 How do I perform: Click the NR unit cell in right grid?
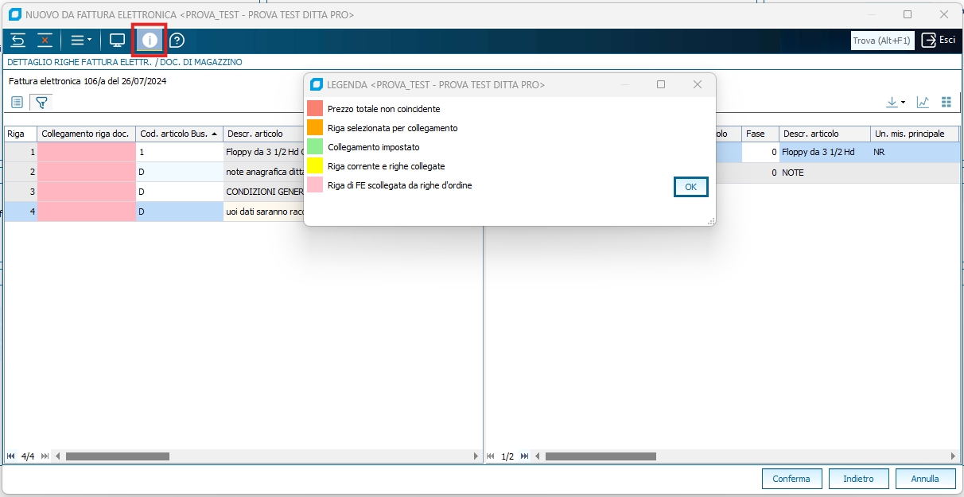[913, 152]
